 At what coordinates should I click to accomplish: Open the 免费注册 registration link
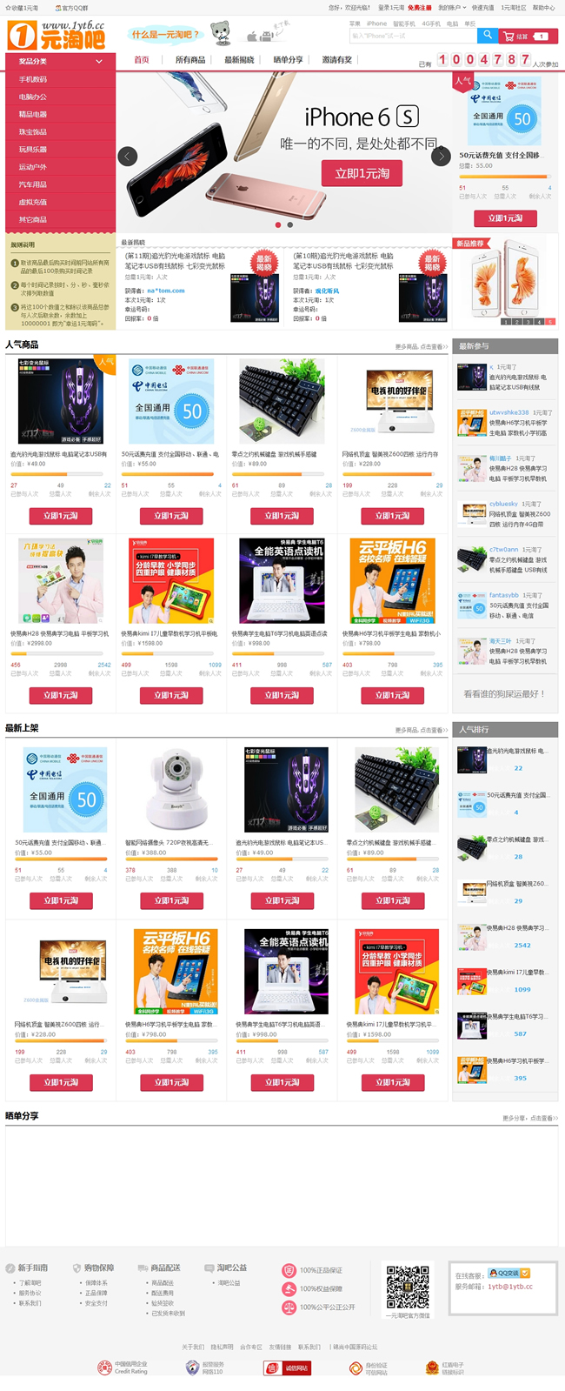(419, 8)
